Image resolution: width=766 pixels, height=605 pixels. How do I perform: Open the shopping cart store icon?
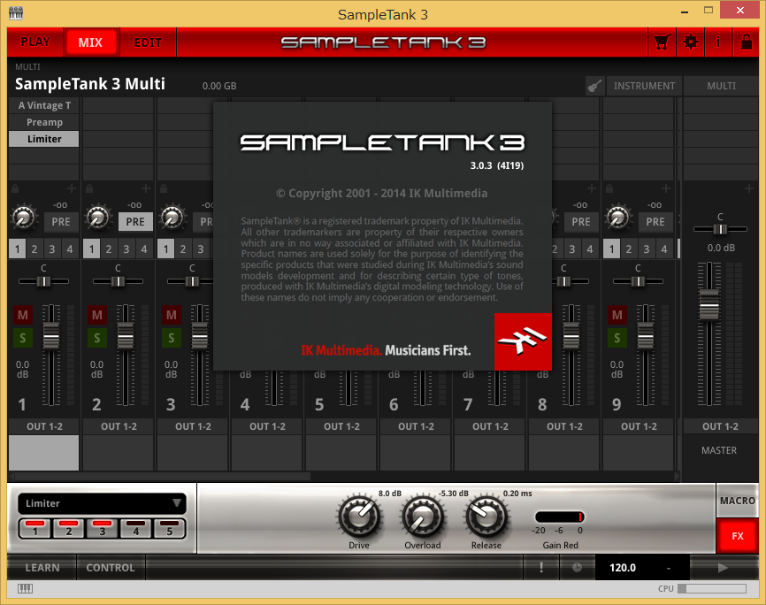coord(662,42)
